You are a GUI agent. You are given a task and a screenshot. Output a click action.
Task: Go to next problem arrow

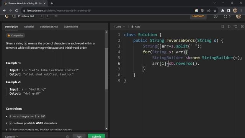pyautogui.click(x=47, y=16)
